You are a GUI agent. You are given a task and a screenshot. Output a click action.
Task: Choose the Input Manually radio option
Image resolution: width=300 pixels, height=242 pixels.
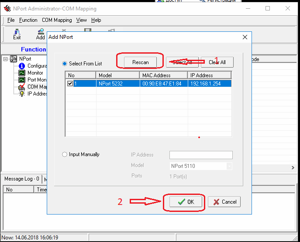[65, 154]
